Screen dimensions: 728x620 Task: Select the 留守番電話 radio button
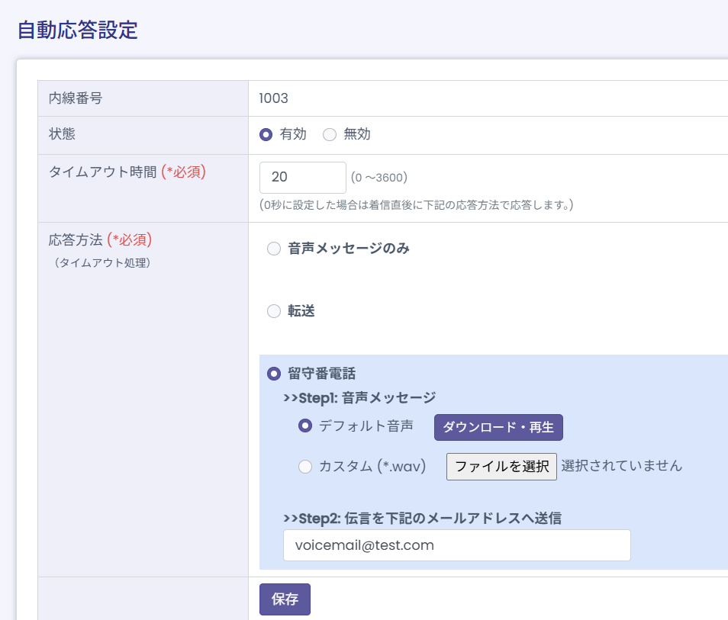[274, 374]
